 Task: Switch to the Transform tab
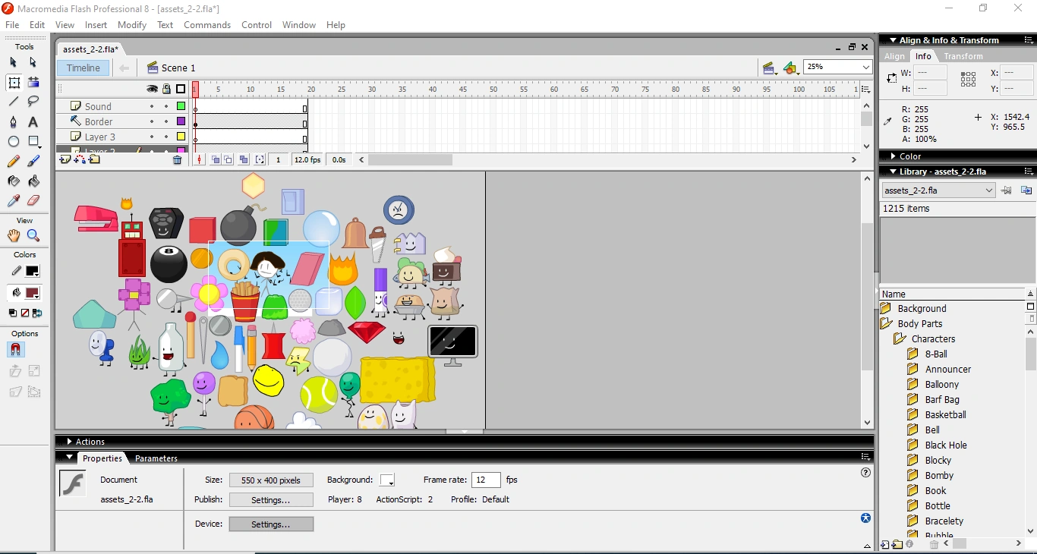[963, 55]
